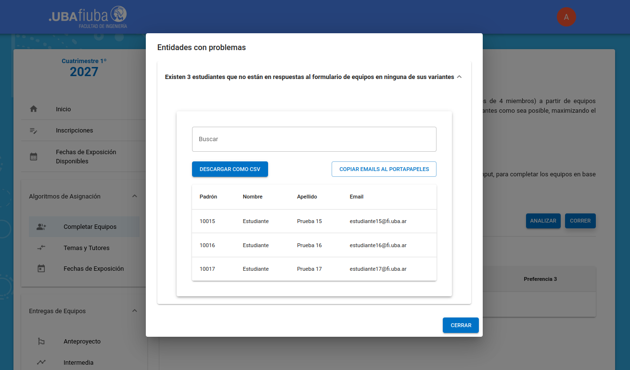Close the Entidades con problemas dialog
Viewport: 630px width, 370px height.
click(x=460, y=325)
